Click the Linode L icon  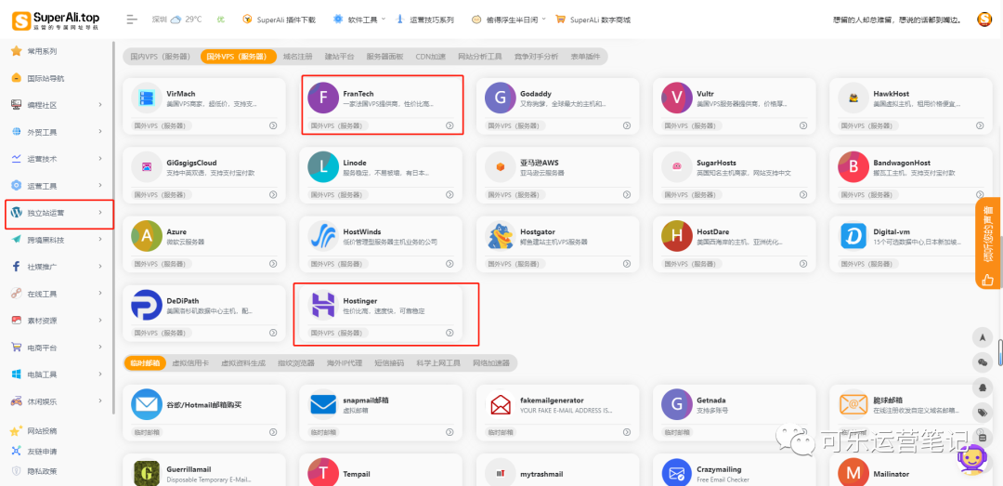pyautogui.click(x=323, y=167)
